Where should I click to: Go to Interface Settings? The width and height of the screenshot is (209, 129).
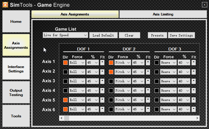point(16,69)
